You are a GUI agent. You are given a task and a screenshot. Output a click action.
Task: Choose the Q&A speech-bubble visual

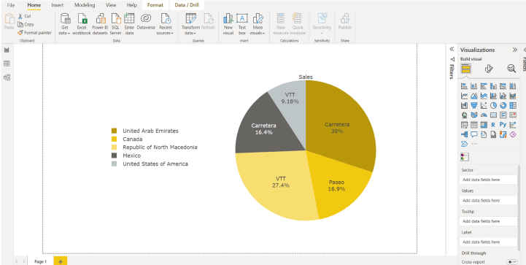473,134
